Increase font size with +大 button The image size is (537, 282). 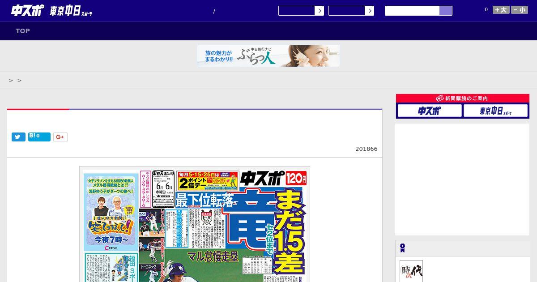501,10
